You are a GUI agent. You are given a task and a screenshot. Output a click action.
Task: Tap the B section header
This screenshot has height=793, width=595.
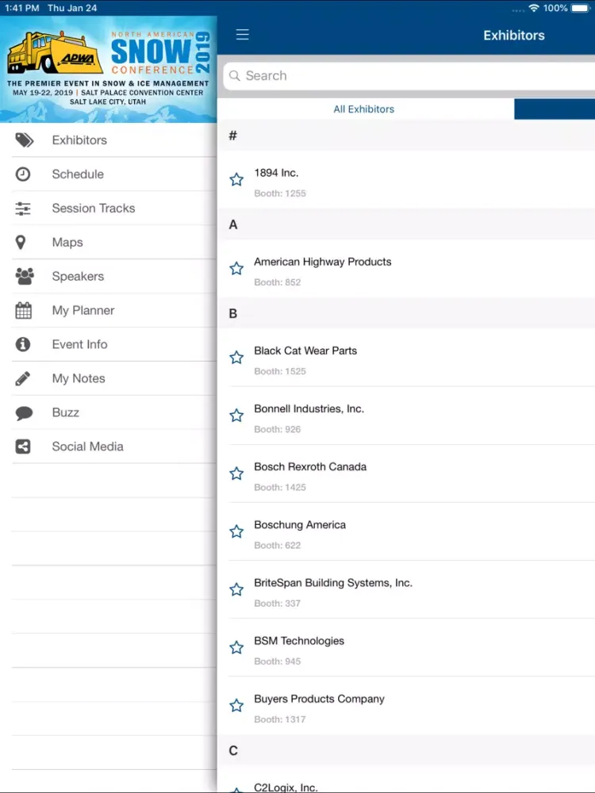406,313
